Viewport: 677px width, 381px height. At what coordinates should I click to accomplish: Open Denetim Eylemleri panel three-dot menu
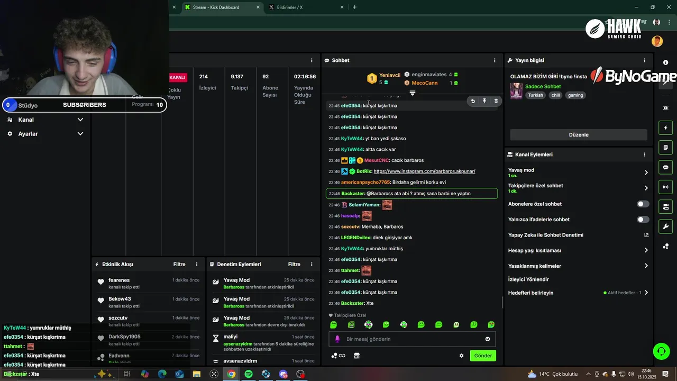pyautogui.click(x=312, y=264)
